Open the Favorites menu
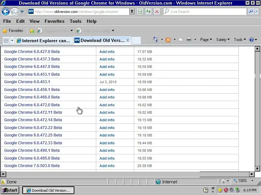This screenshot has height=195, width=261. pyautogui.click(x=54, y=21)
